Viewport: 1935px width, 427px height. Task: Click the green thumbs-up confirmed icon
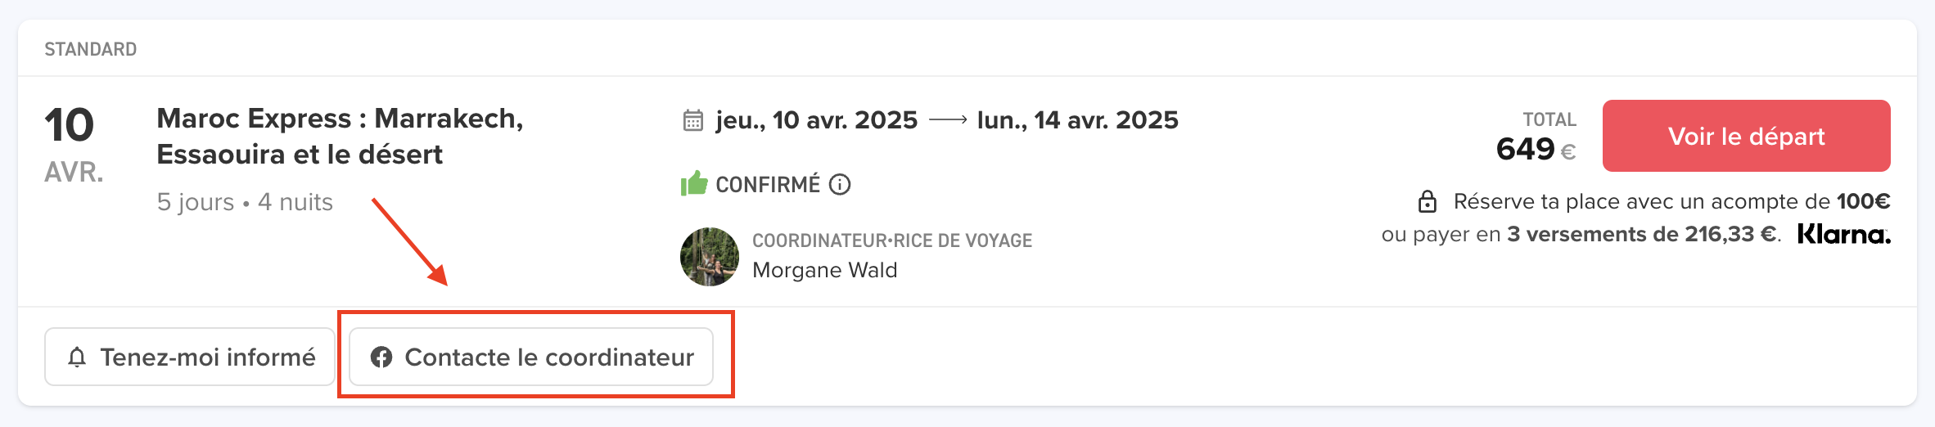pos(694,183)
